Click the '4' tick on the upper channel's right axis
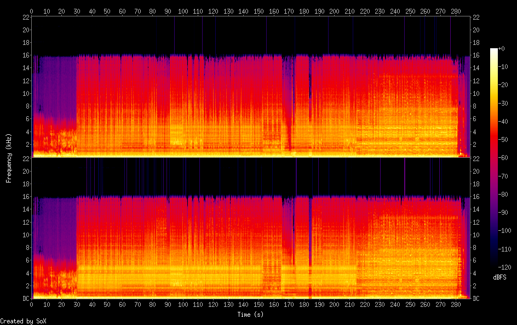This screenshot has width=517, height=325. tap(474, 132)
